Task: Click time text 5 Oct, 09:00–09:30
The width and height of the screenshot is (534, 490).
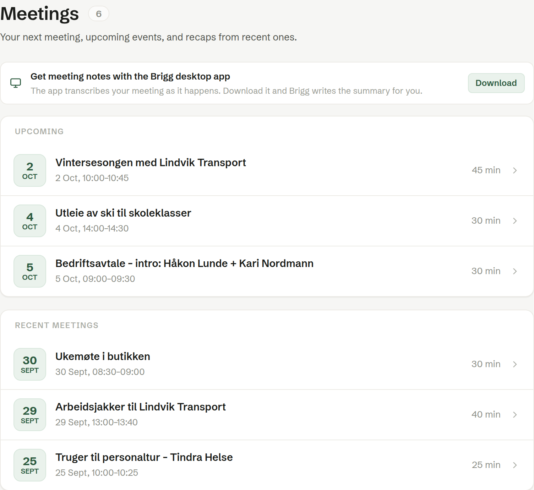Action: (x=95, y=279)
